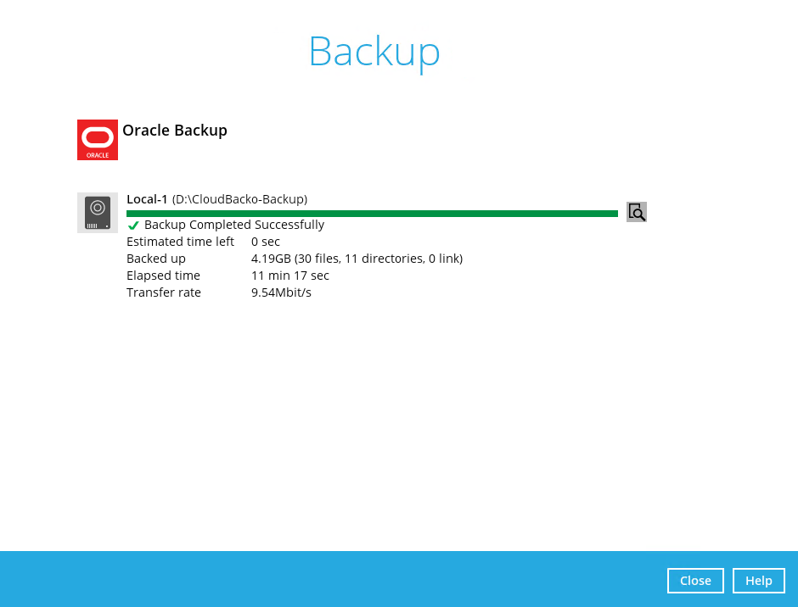This screenshot has height=607, width=798.
Task: Select the 9.54Mbit/s transfer rate value
Action: pyautogui.click(x=281, y=292)
